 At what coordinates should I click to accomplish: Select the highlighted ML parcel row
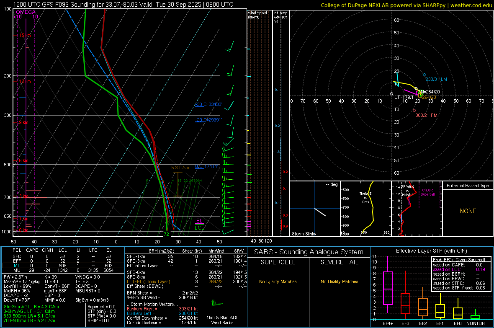point(63,266)
